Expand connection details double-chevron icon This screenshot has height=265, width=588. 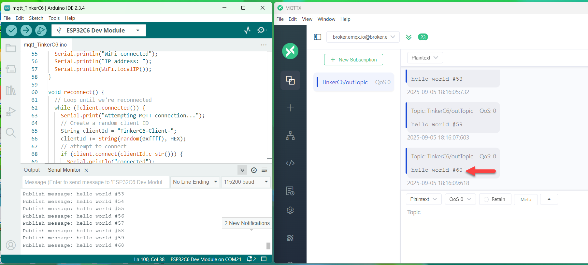[409, 37]
